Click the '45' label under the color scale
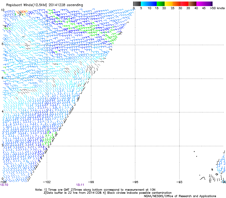Image resolution: width=226 pixels, height=198 pixels. (204, 8)
